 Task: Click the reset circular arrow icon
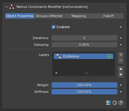[x=115, y=103]
